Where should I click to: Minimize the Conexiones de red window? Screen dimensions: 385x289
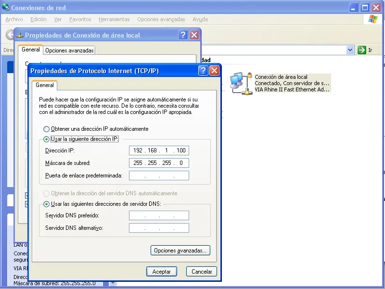click(x=353, y=8)
